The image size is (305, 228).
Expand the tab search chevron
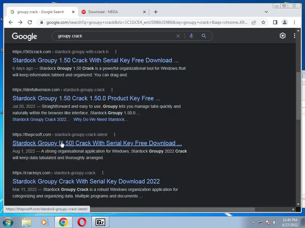tap(266, 12)
